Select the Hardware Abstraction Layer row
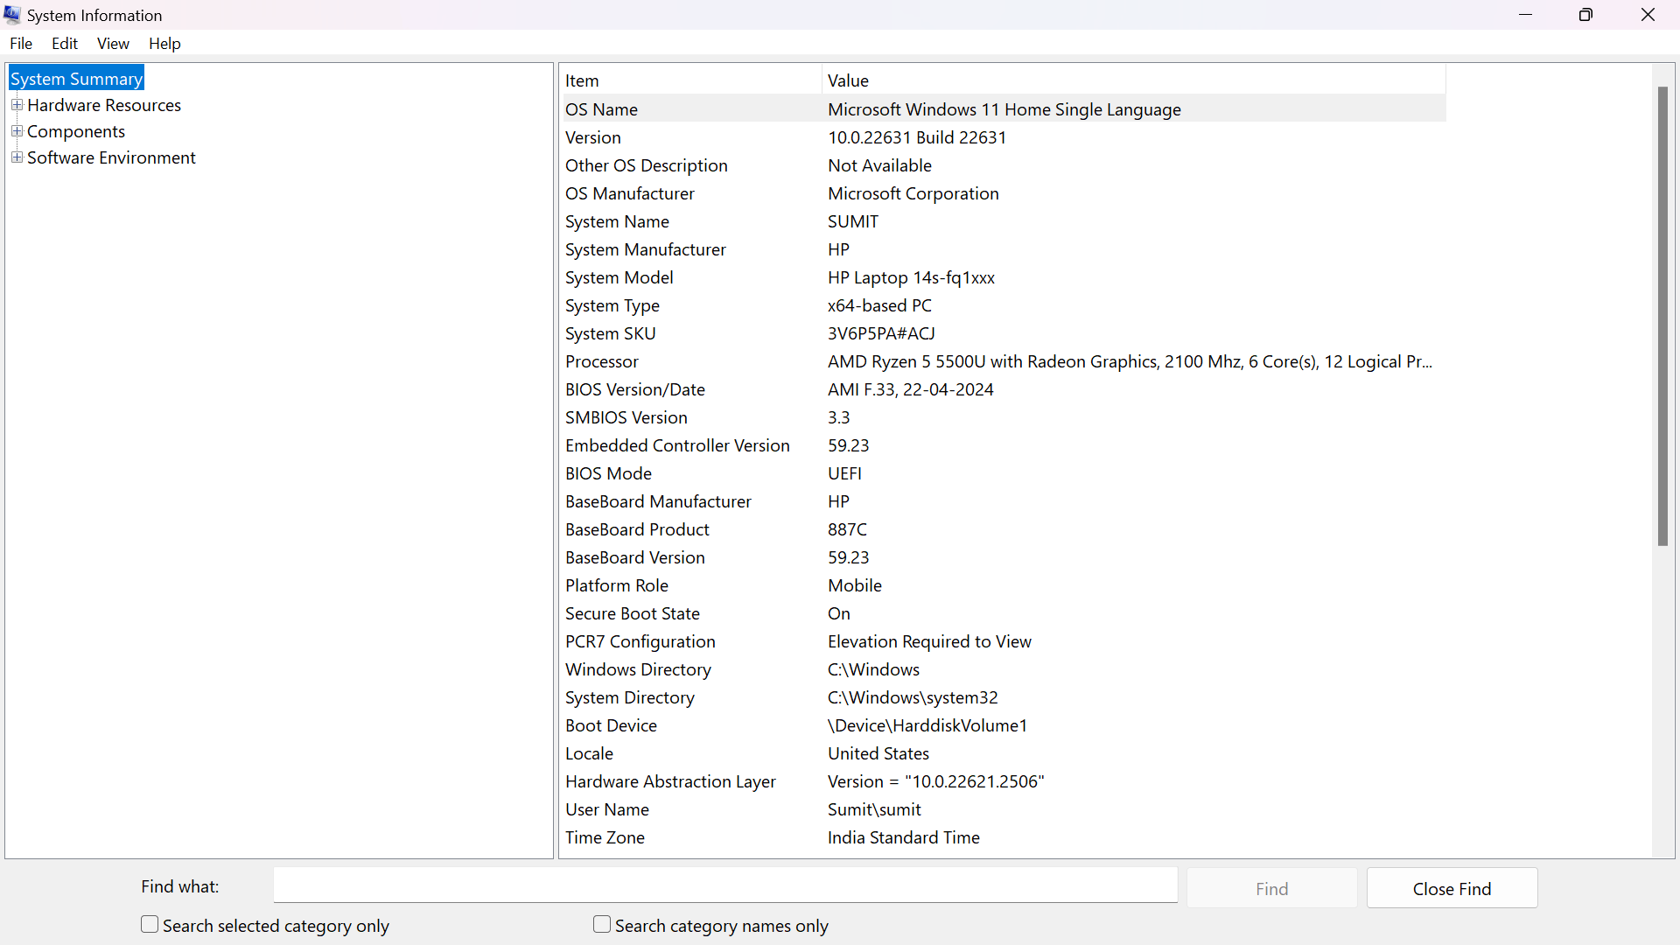This screenshot has width=1680, height=945. pyautogui.click(x=1003, y=781)
